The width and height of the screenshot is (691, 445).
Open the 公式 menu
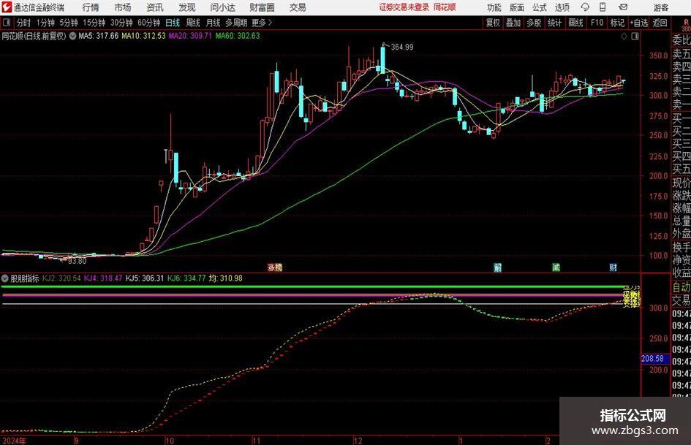click(x=540, y=7)
